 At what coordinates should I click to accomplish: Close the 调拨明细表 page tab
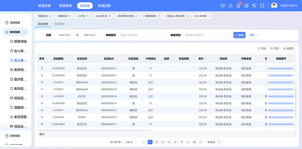159,16
